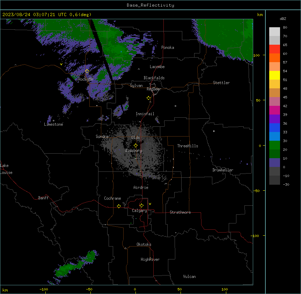The width and height of the screenshot is (301, 294).
Task: Click the HighRiver label
Action: coord(150,259)
